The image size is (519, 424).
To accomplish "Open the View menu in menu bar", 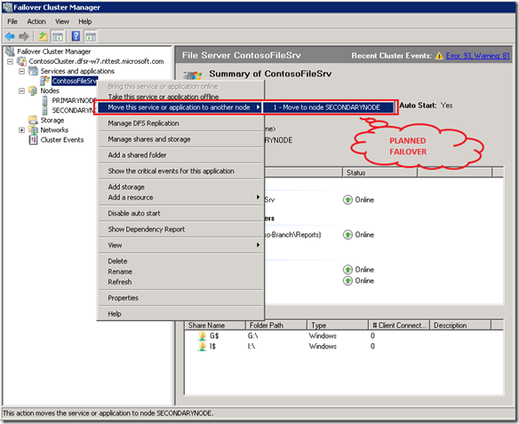I will click(62, 21).
